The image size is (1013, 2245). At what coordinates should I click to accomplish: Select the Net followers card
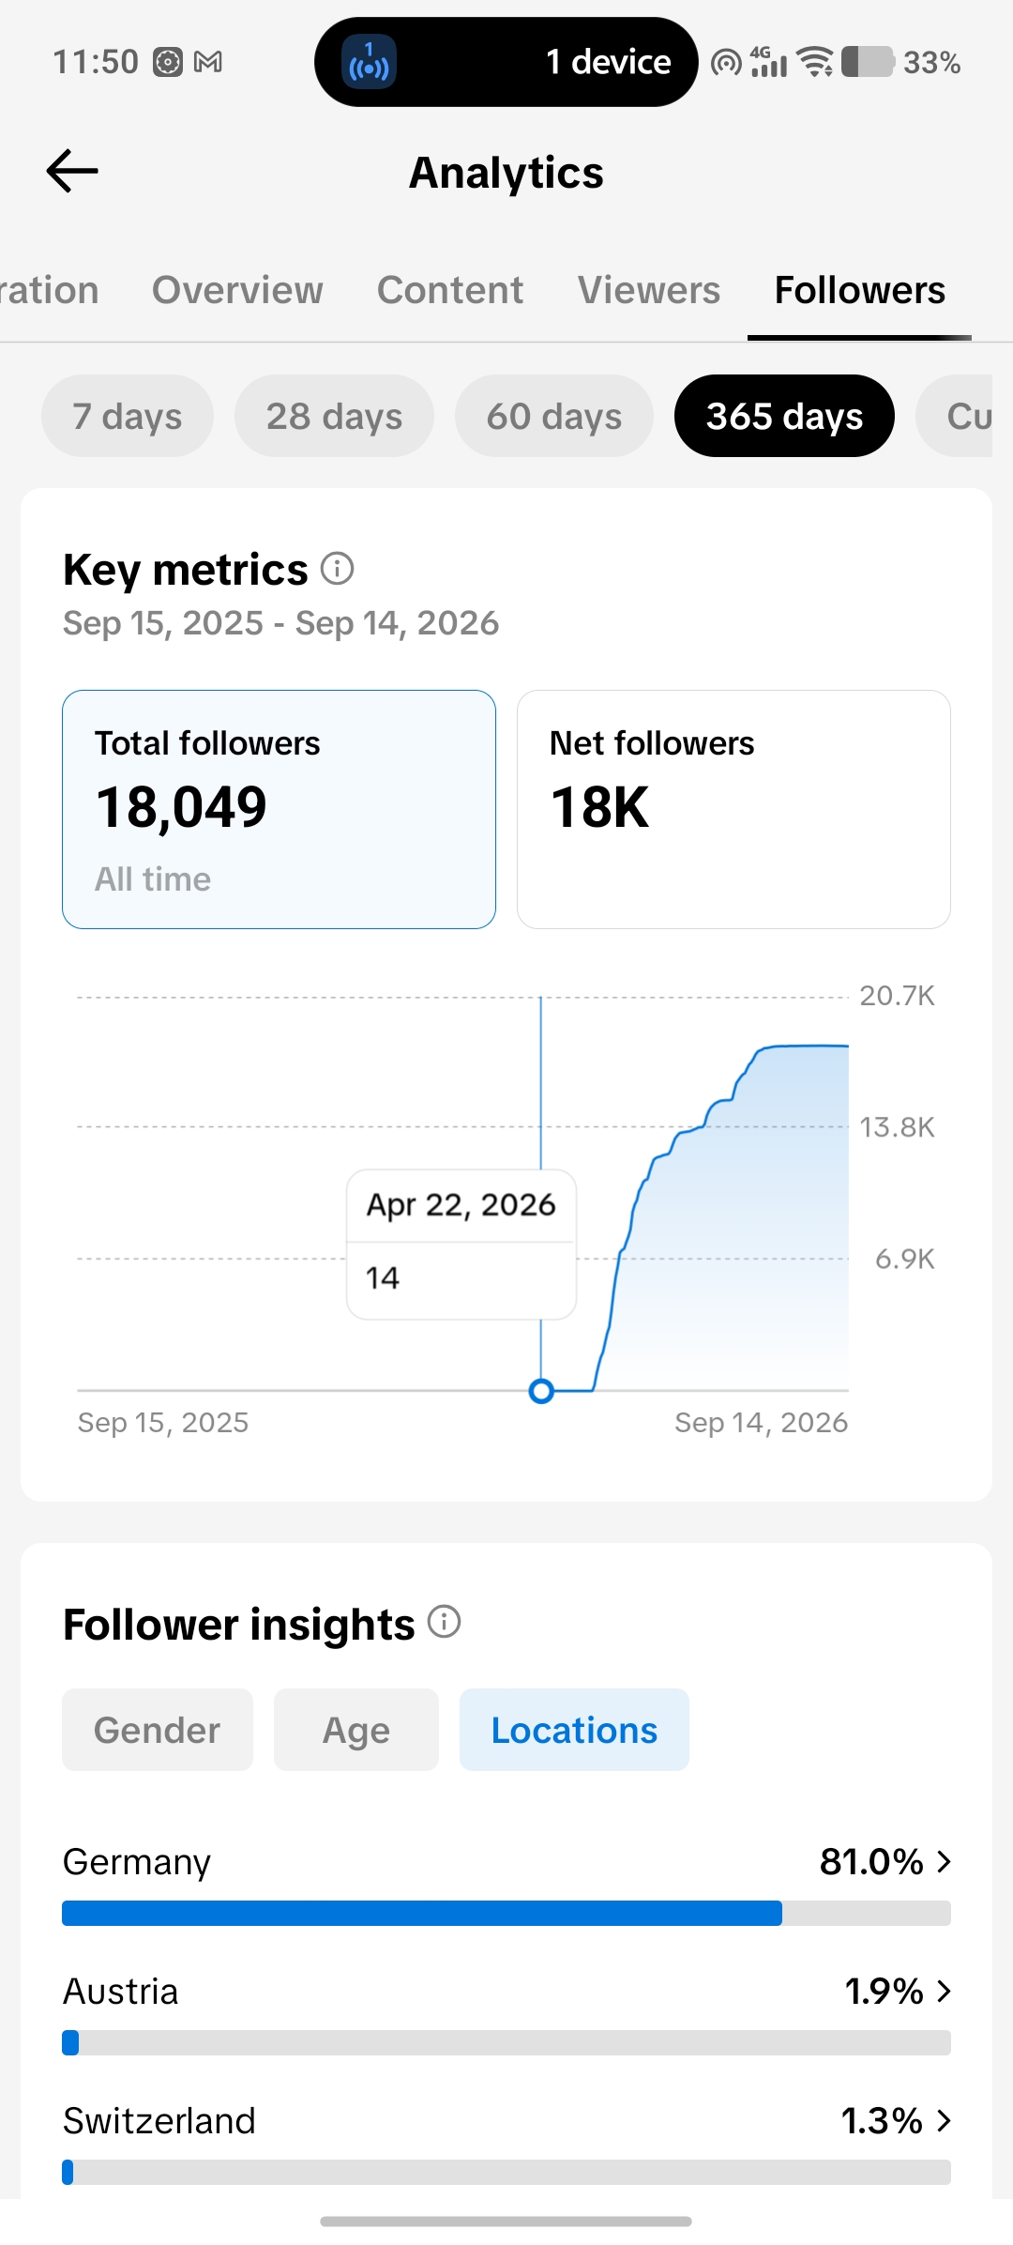pos(733,809)
